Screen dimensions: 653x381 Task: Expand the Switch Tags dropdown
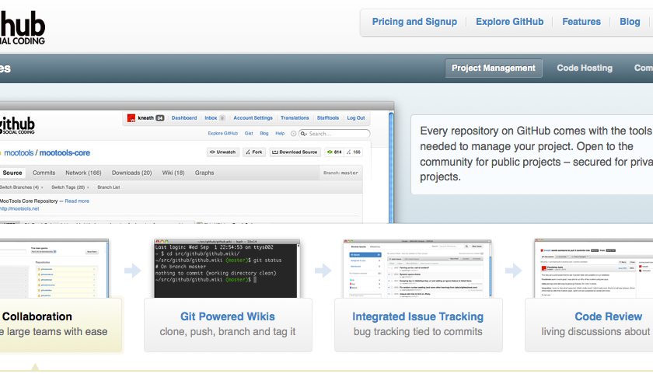coord(69,187)
